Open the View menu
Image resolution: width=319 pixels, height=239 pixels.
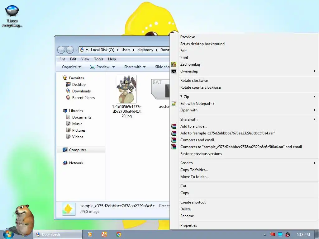85,59
